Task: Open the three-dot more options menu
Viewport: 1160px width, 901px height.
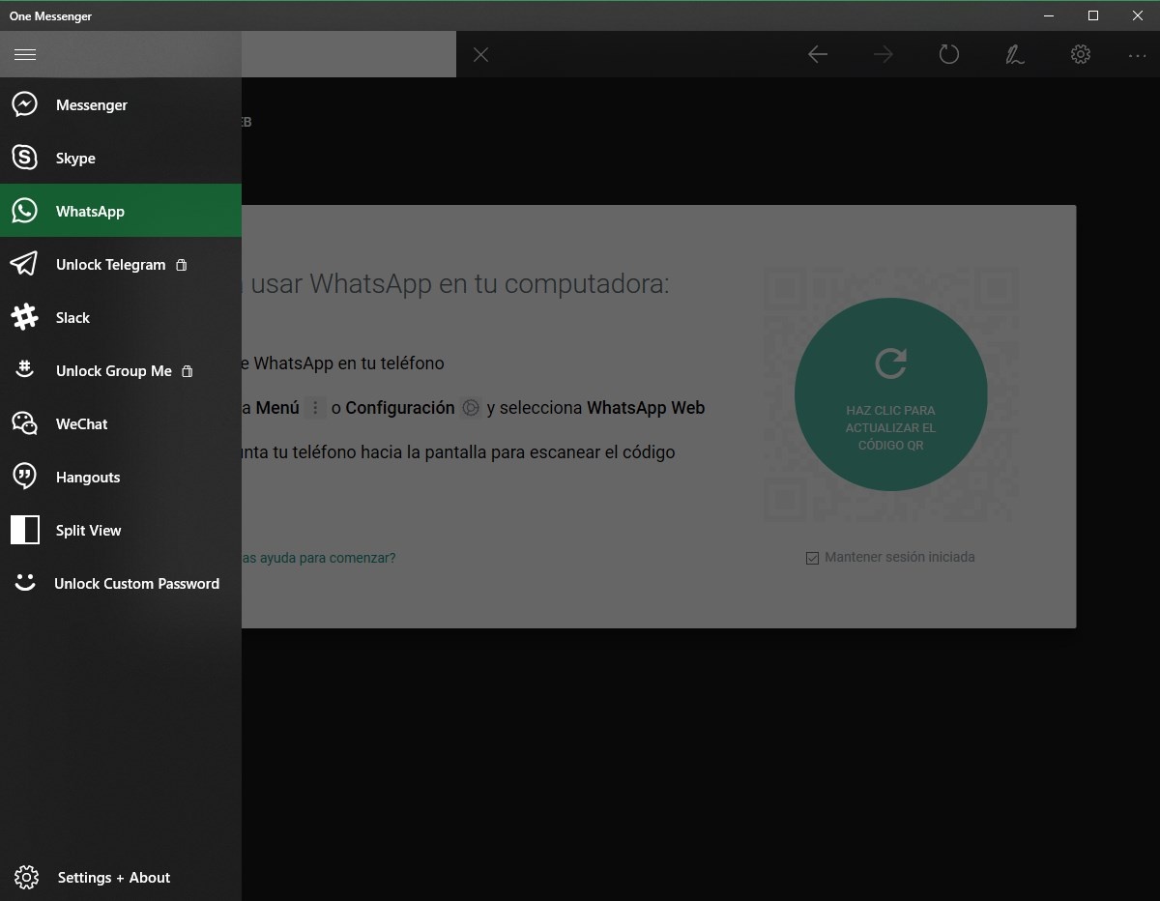Action: point(1137,56)
